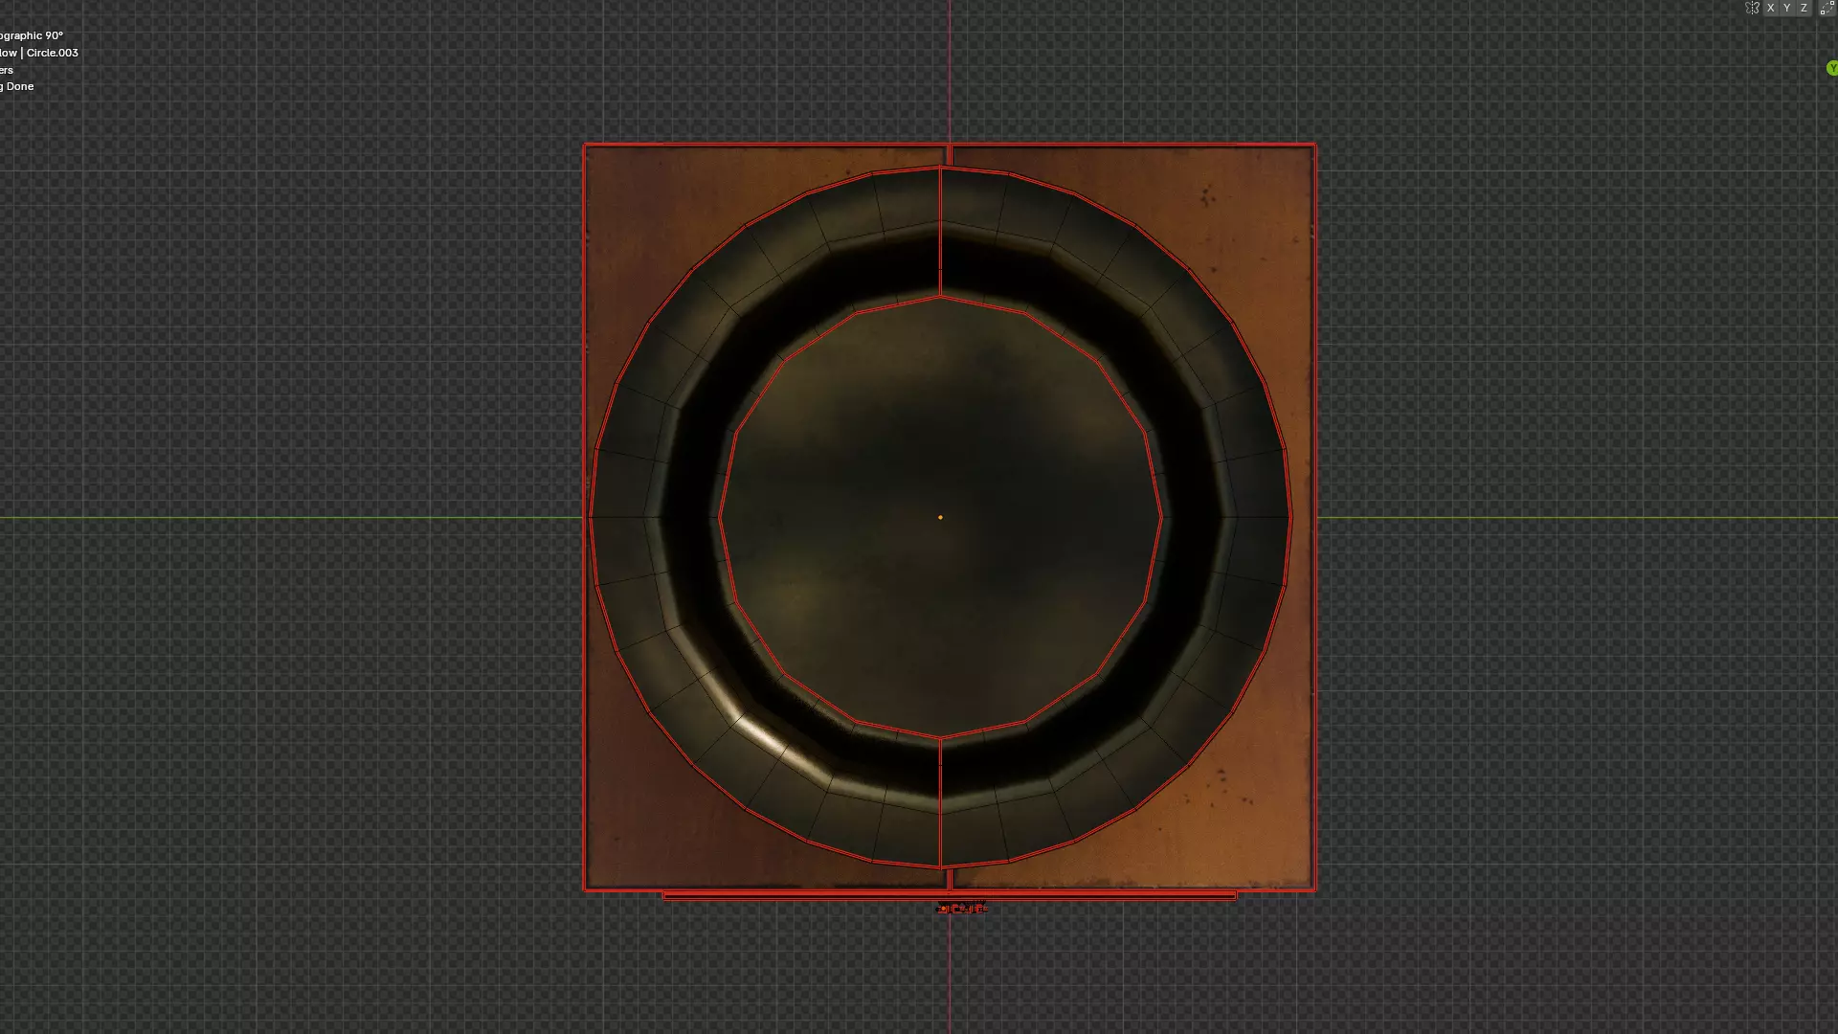Image resolution: width=1838 pixels, height=1034 pixels.
Task: Click the orthographic 90° view label
Action: 32,35
